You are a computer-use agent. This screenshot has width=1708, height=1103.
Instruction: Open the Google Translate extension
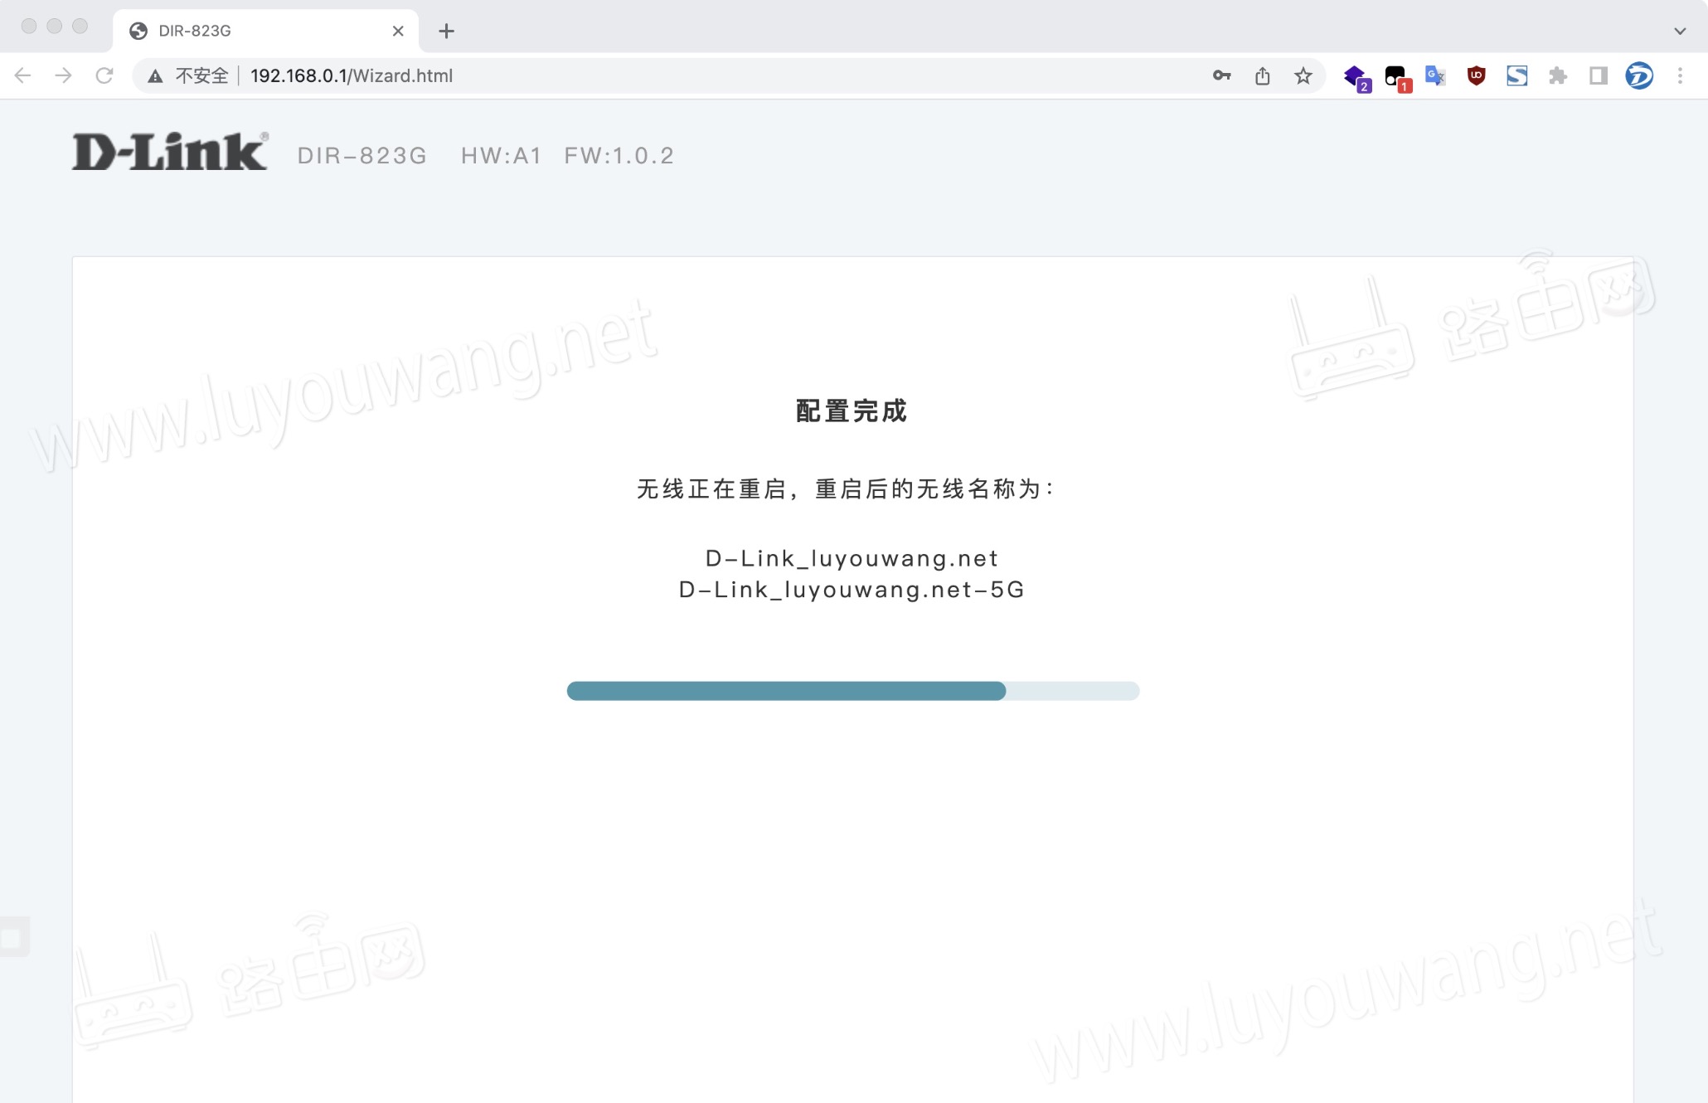[x=1434, y=75]
